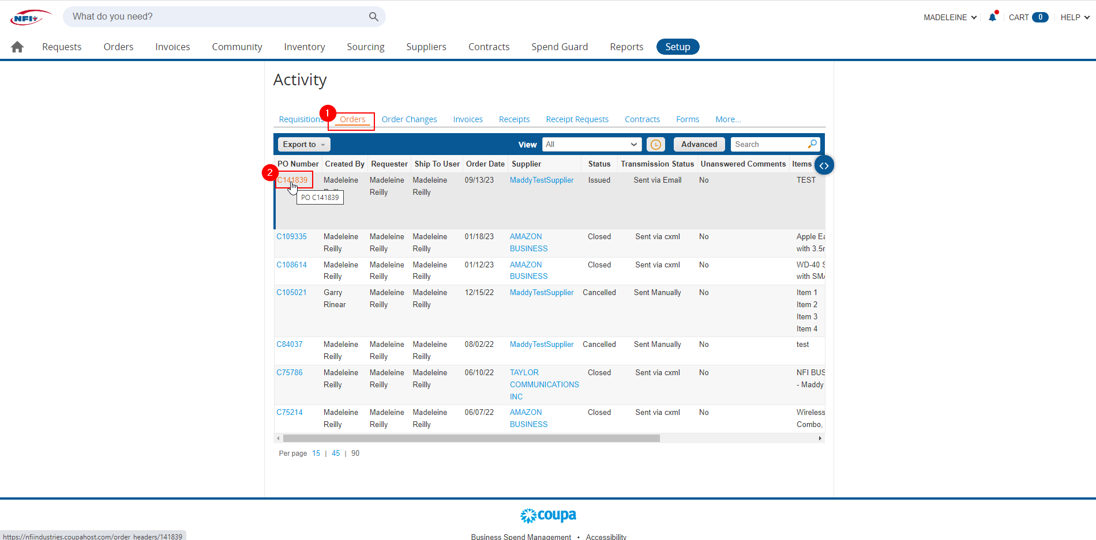This screenshot has width=1096, height=540.
Task: Switch to the Orders activity tab
Action: (x=352, y=119)
